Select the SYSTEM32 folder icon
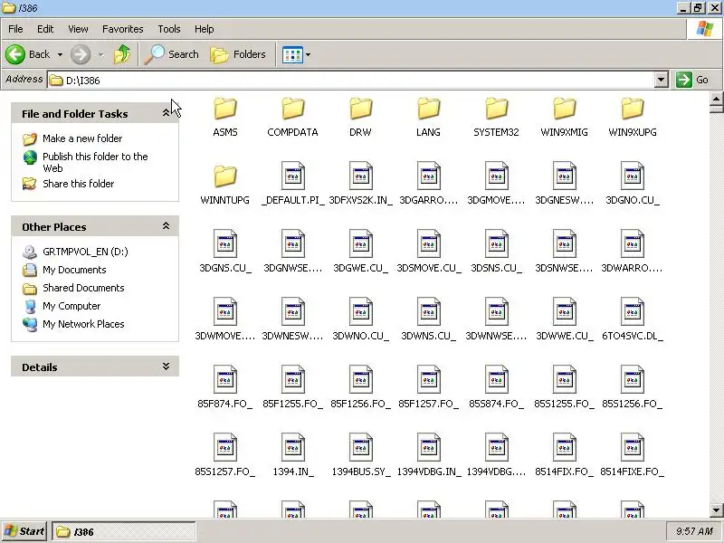 [496, 109]
